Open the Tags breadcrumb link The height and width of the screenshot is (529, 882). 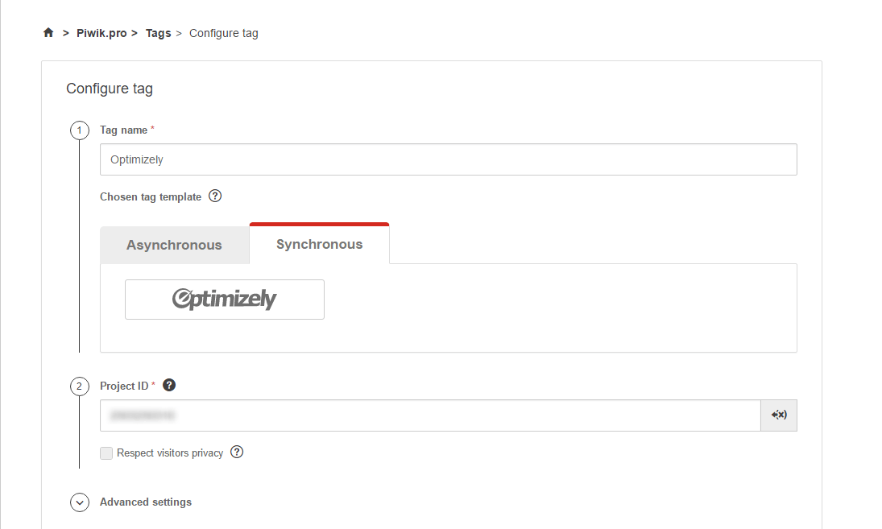pos(158,32)
